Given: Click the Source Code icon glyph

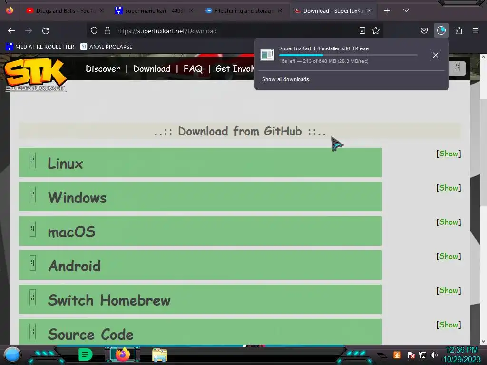Looking at the screenshot, I should click(33, 331).
